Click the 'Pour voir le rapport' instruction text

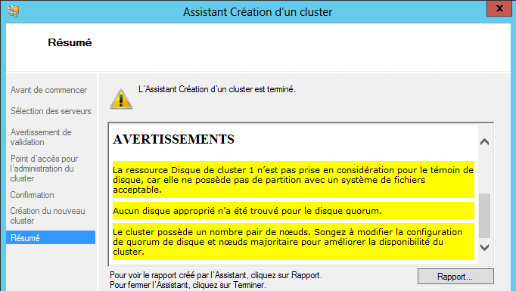(x=216, y=275)
